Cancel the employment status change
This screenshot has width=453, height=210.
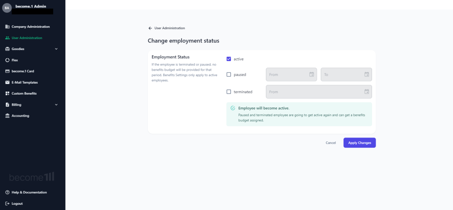click(331, 143)
